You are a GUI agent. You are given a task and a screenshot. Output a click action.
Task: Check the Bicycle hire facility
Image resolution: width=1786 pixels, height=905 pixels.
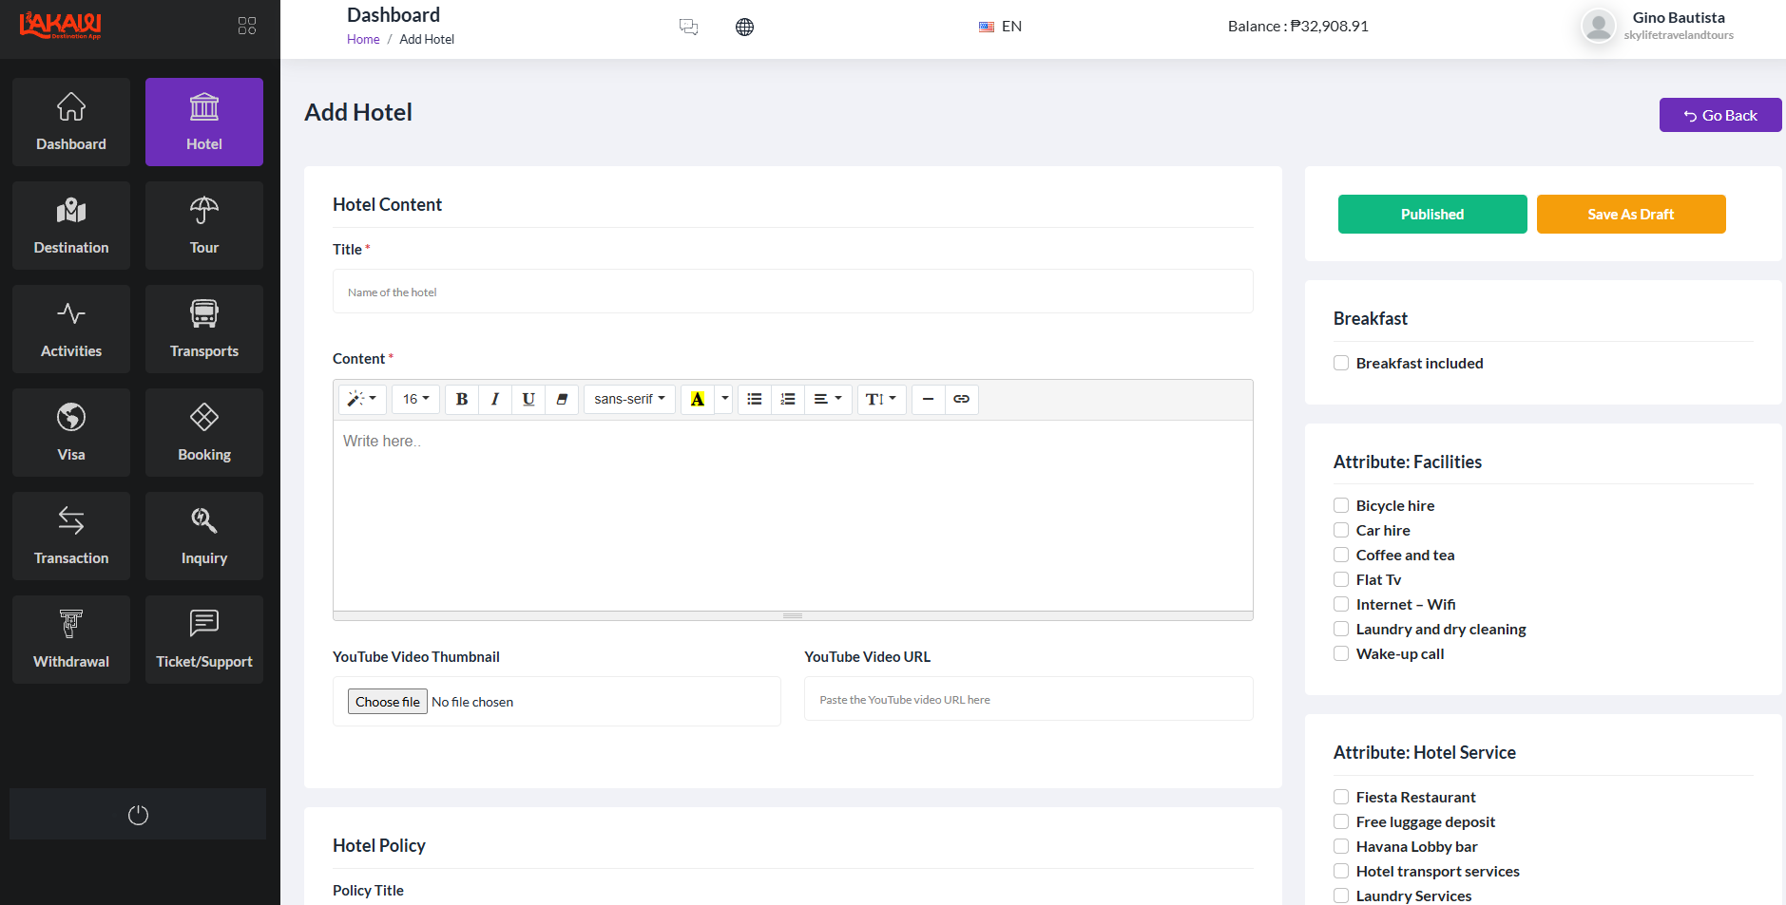[1341, 505]
